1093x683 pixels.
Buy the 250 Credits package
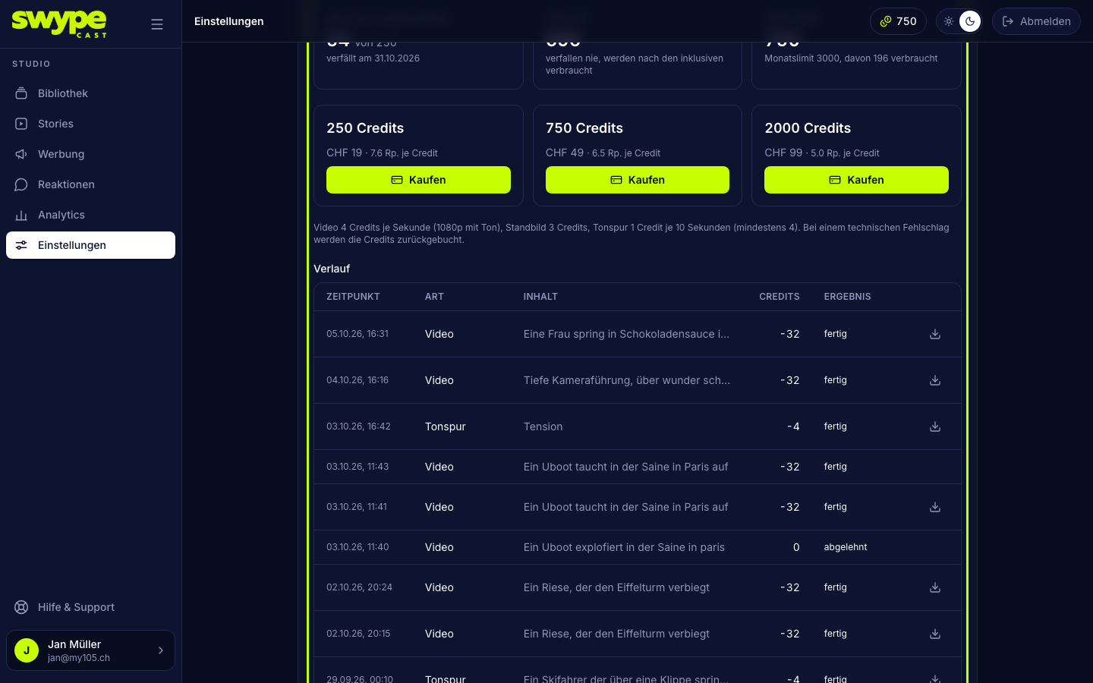(418, 180)
